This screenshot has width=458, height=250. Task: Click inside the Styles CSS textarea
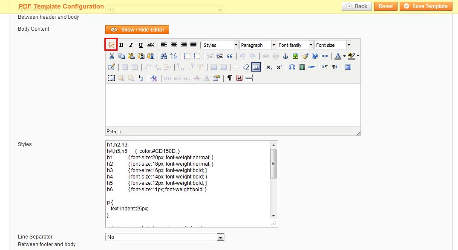click(x=187, y=183)
